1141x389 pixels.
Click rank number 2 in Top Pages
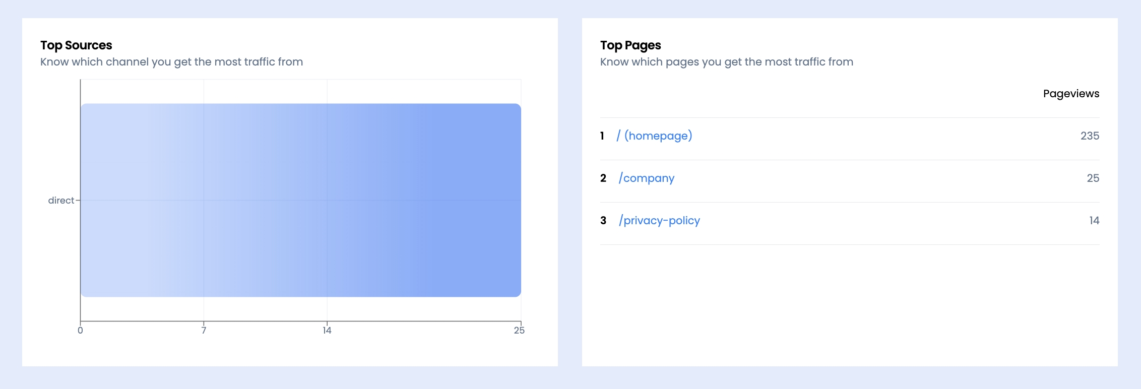pos(603,178)
